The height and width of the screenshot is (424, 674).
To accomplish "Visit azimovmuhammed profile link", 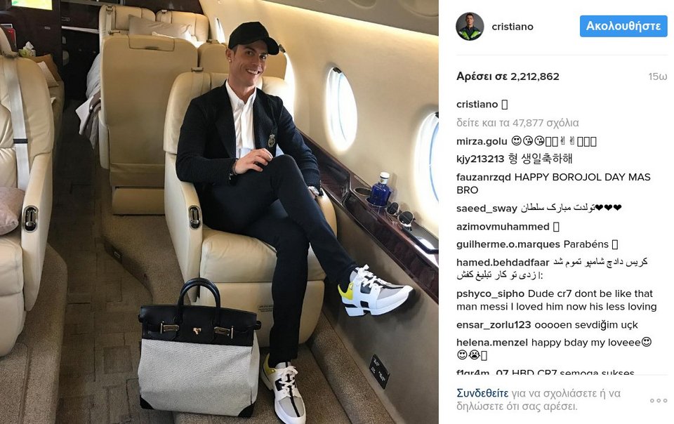I will (x=503, y=227).
